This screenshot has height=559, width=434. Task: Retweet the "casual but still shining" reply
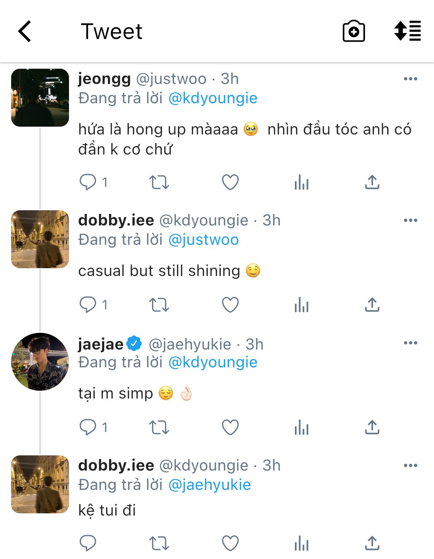(159, 305)
